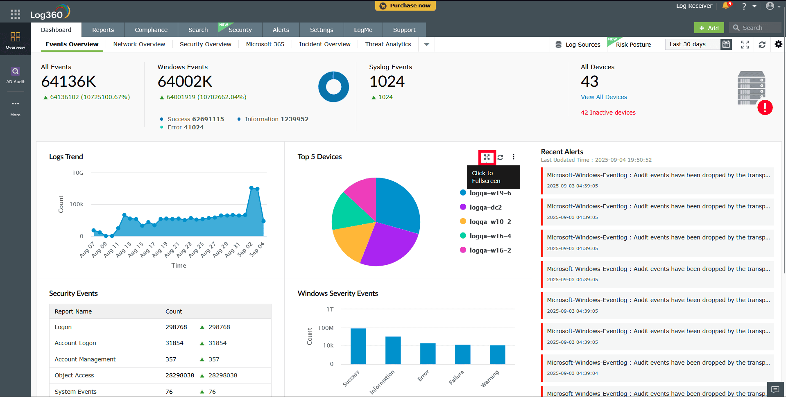Open Account Logon count 31854
This screenshot has width=786, height=397.
(x=174, y=343)
